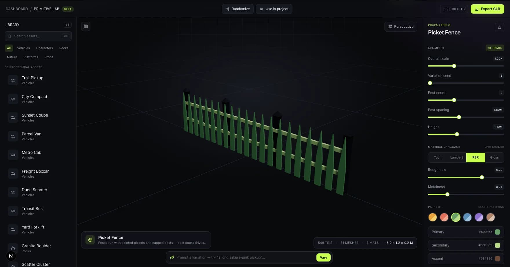This screenshot has height=267, width=510.
Task: Click the Yard Forklift vehicle icon
Action: (x=13, y=229)
